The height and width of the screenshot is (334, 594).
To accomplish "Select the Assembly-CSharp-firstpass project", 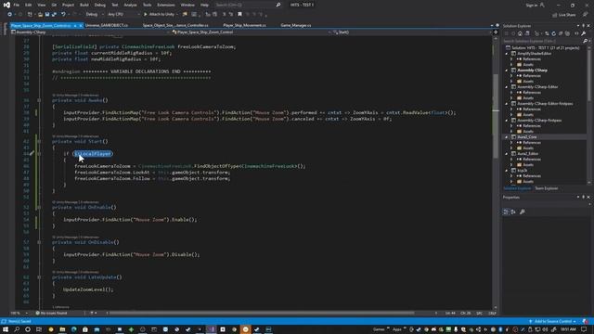I will [539, 121].
